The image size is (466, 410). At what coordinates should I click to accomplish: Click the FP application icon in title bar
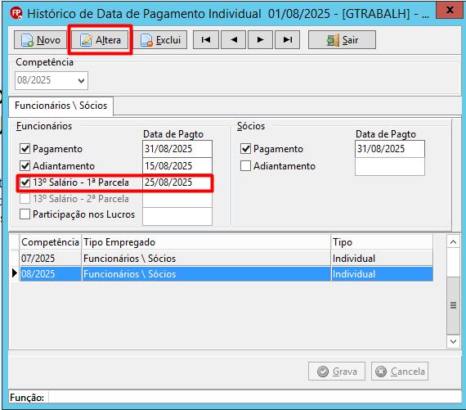pos(16,13)
